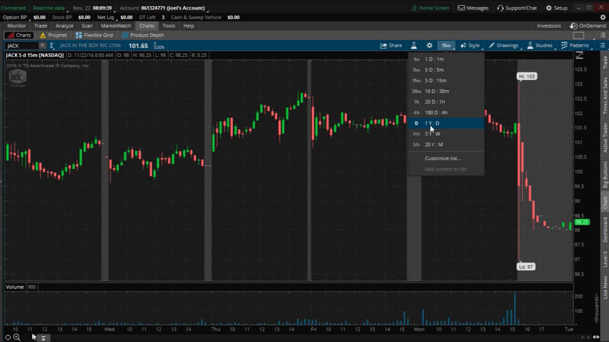Go to Home Screen
Viewport: 609px width, 342px height.
click(430, 8)
